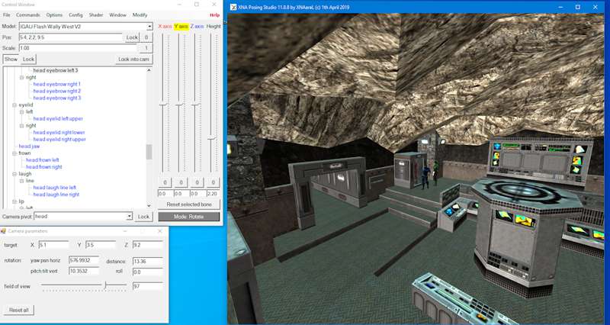Open the Modify menu
Image resolution: width=610 pixels, height=325 pixels.
(x=140, y=15)
